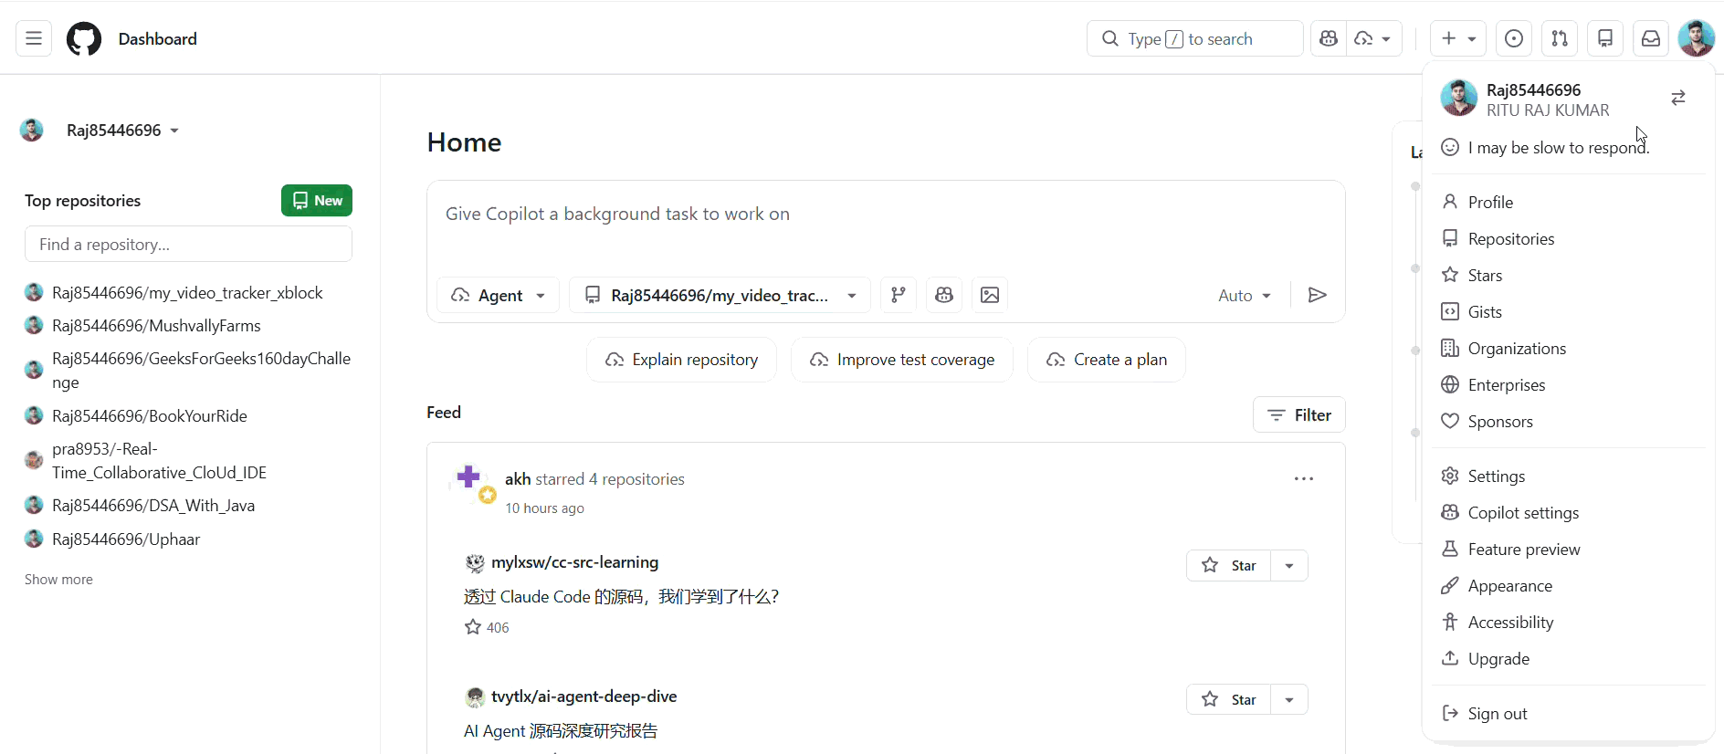Click the GitHub Octocat logo

click(x=84, y=38)
